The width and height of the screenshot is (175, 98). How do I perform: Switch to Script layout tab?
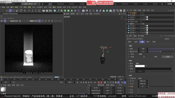tap(145, 4)
